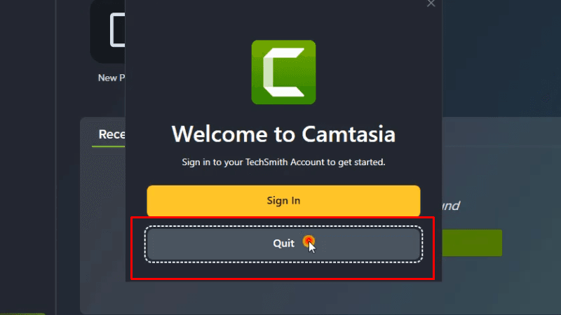
Task: Click the word Camtasia in the heading
Action: pyautogui.click(x=349, y=134)
